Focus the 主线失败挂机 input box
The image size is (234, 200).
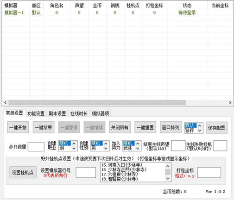[x=220, y=145]
